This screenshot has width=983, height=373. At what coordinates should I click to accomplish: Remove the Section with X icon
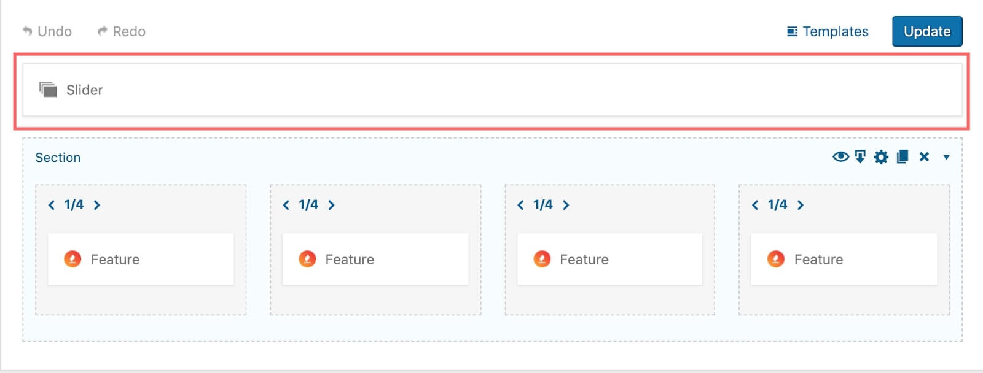(924, 157)
